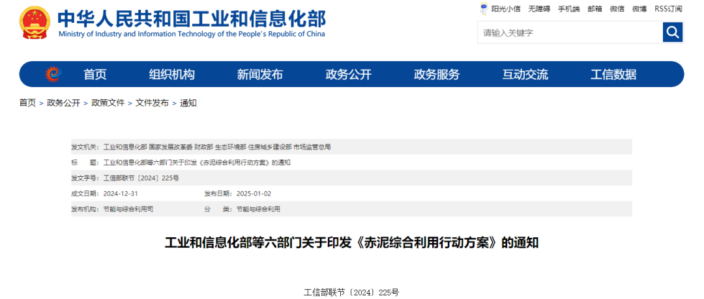Open the 微信 link in top bar

point(617,8)
